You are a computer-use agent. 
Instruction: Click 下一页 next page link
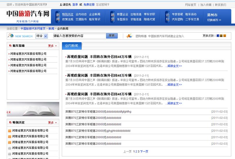pos(144,151)
